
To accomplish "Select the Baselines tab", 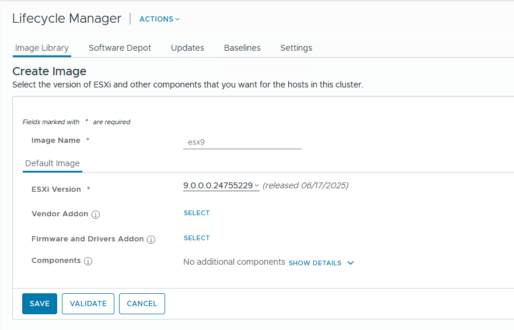I will click(x=242, y=48).
